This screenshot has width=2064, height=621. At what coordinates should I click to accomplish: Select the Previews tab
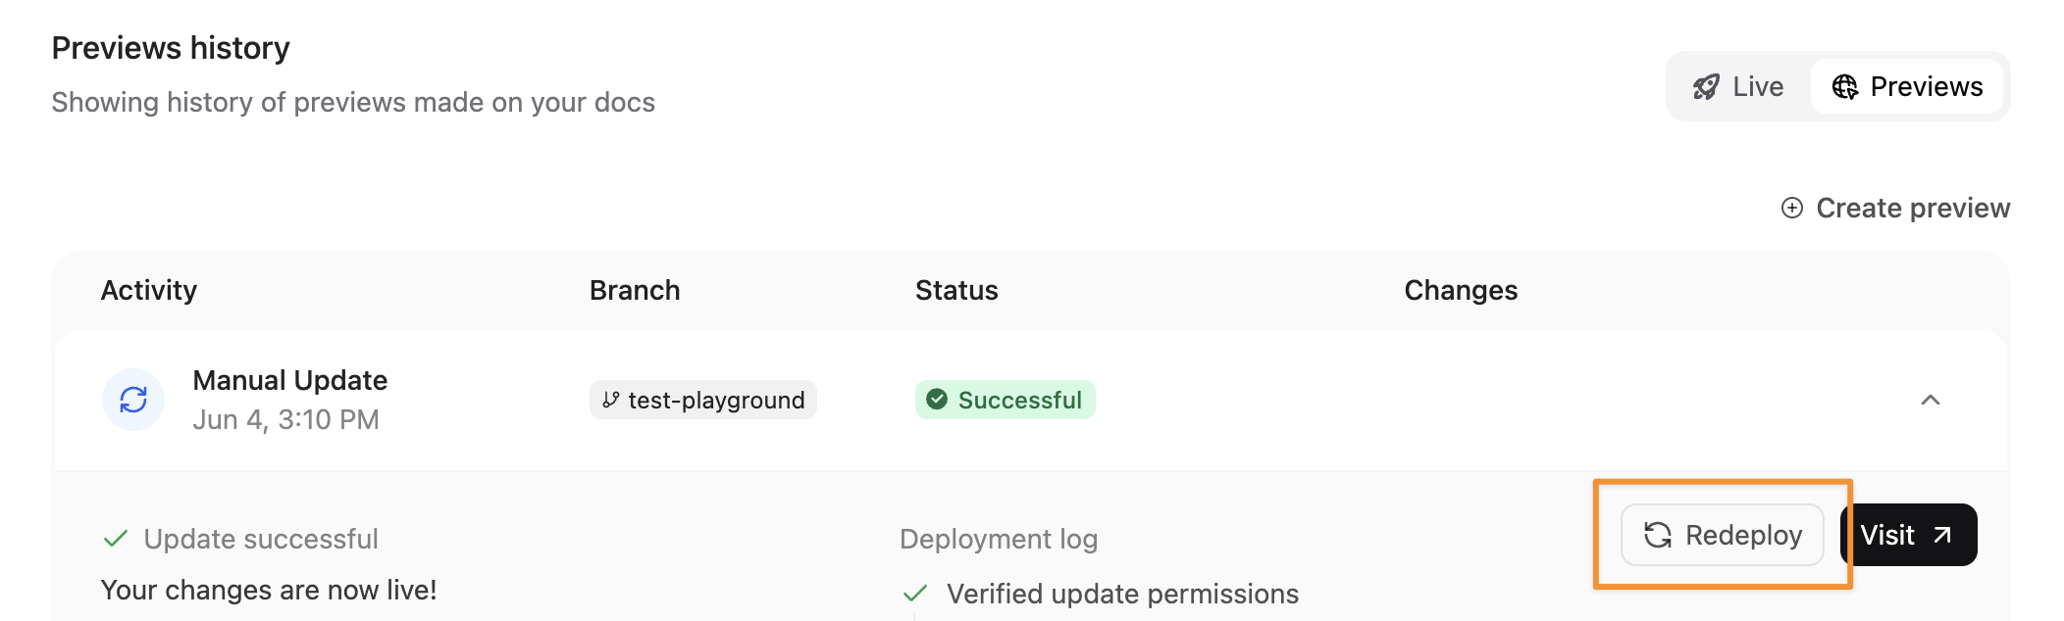pos(1907,87)
